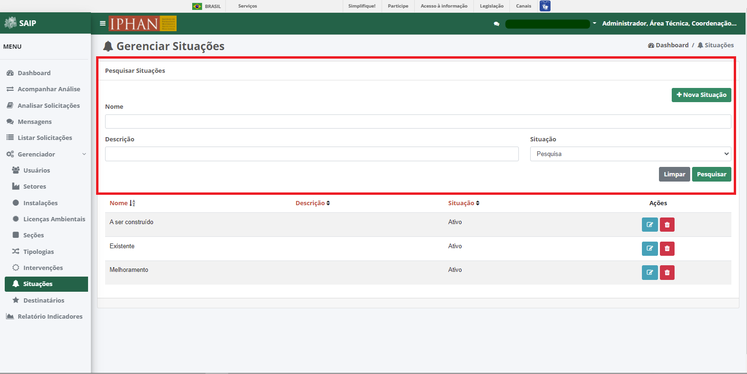Edit the 'A ser construído' row
The image size is (747, 374).
[650, 225]
